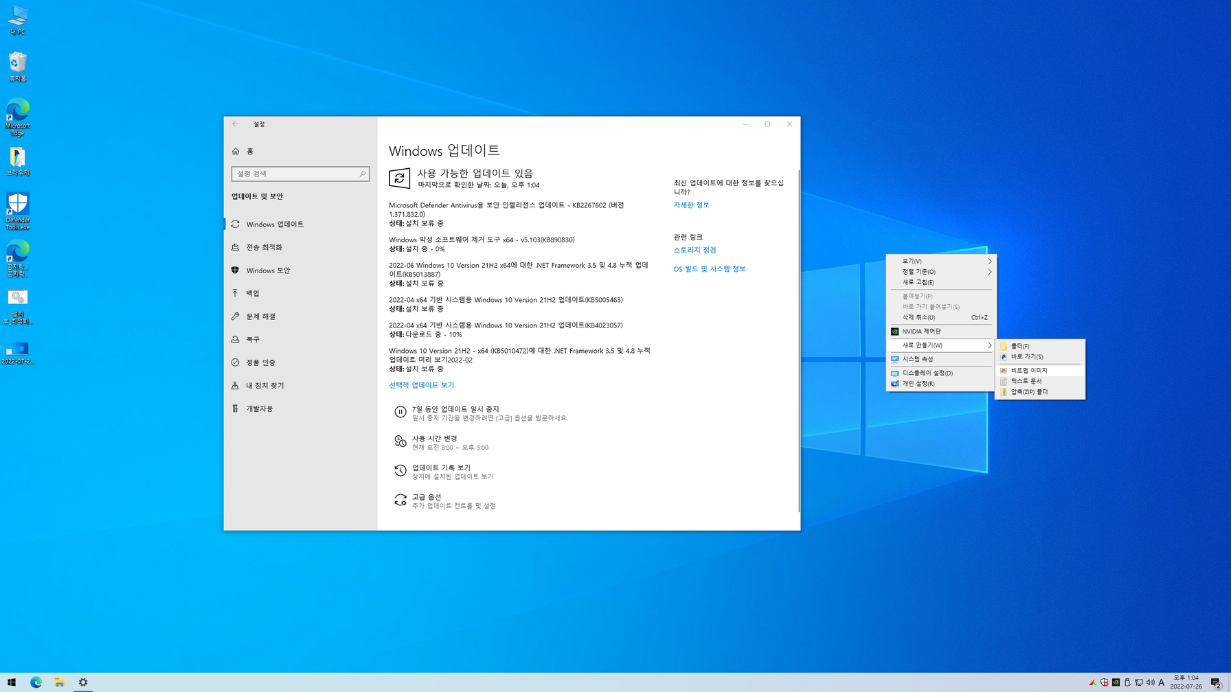The image size is (1231, 692).
Task: Open OS 빌드 및 시스템 정보 link
Action: 709,269
